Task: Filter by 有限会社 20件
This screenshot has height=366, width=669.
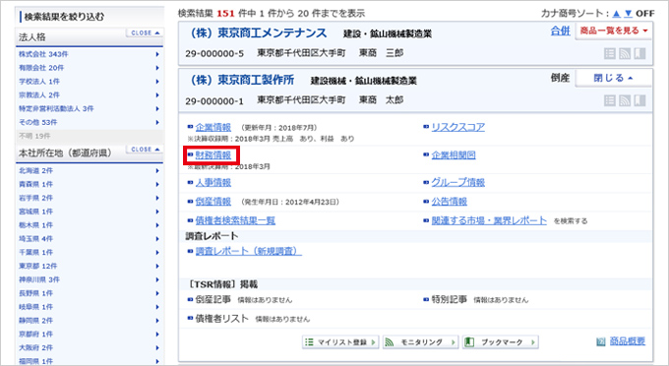Action: 90,68
